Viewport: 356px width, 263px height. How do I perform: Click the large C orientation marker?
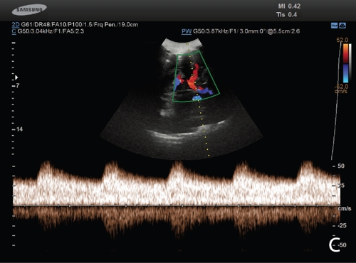[x=335, y=245]
